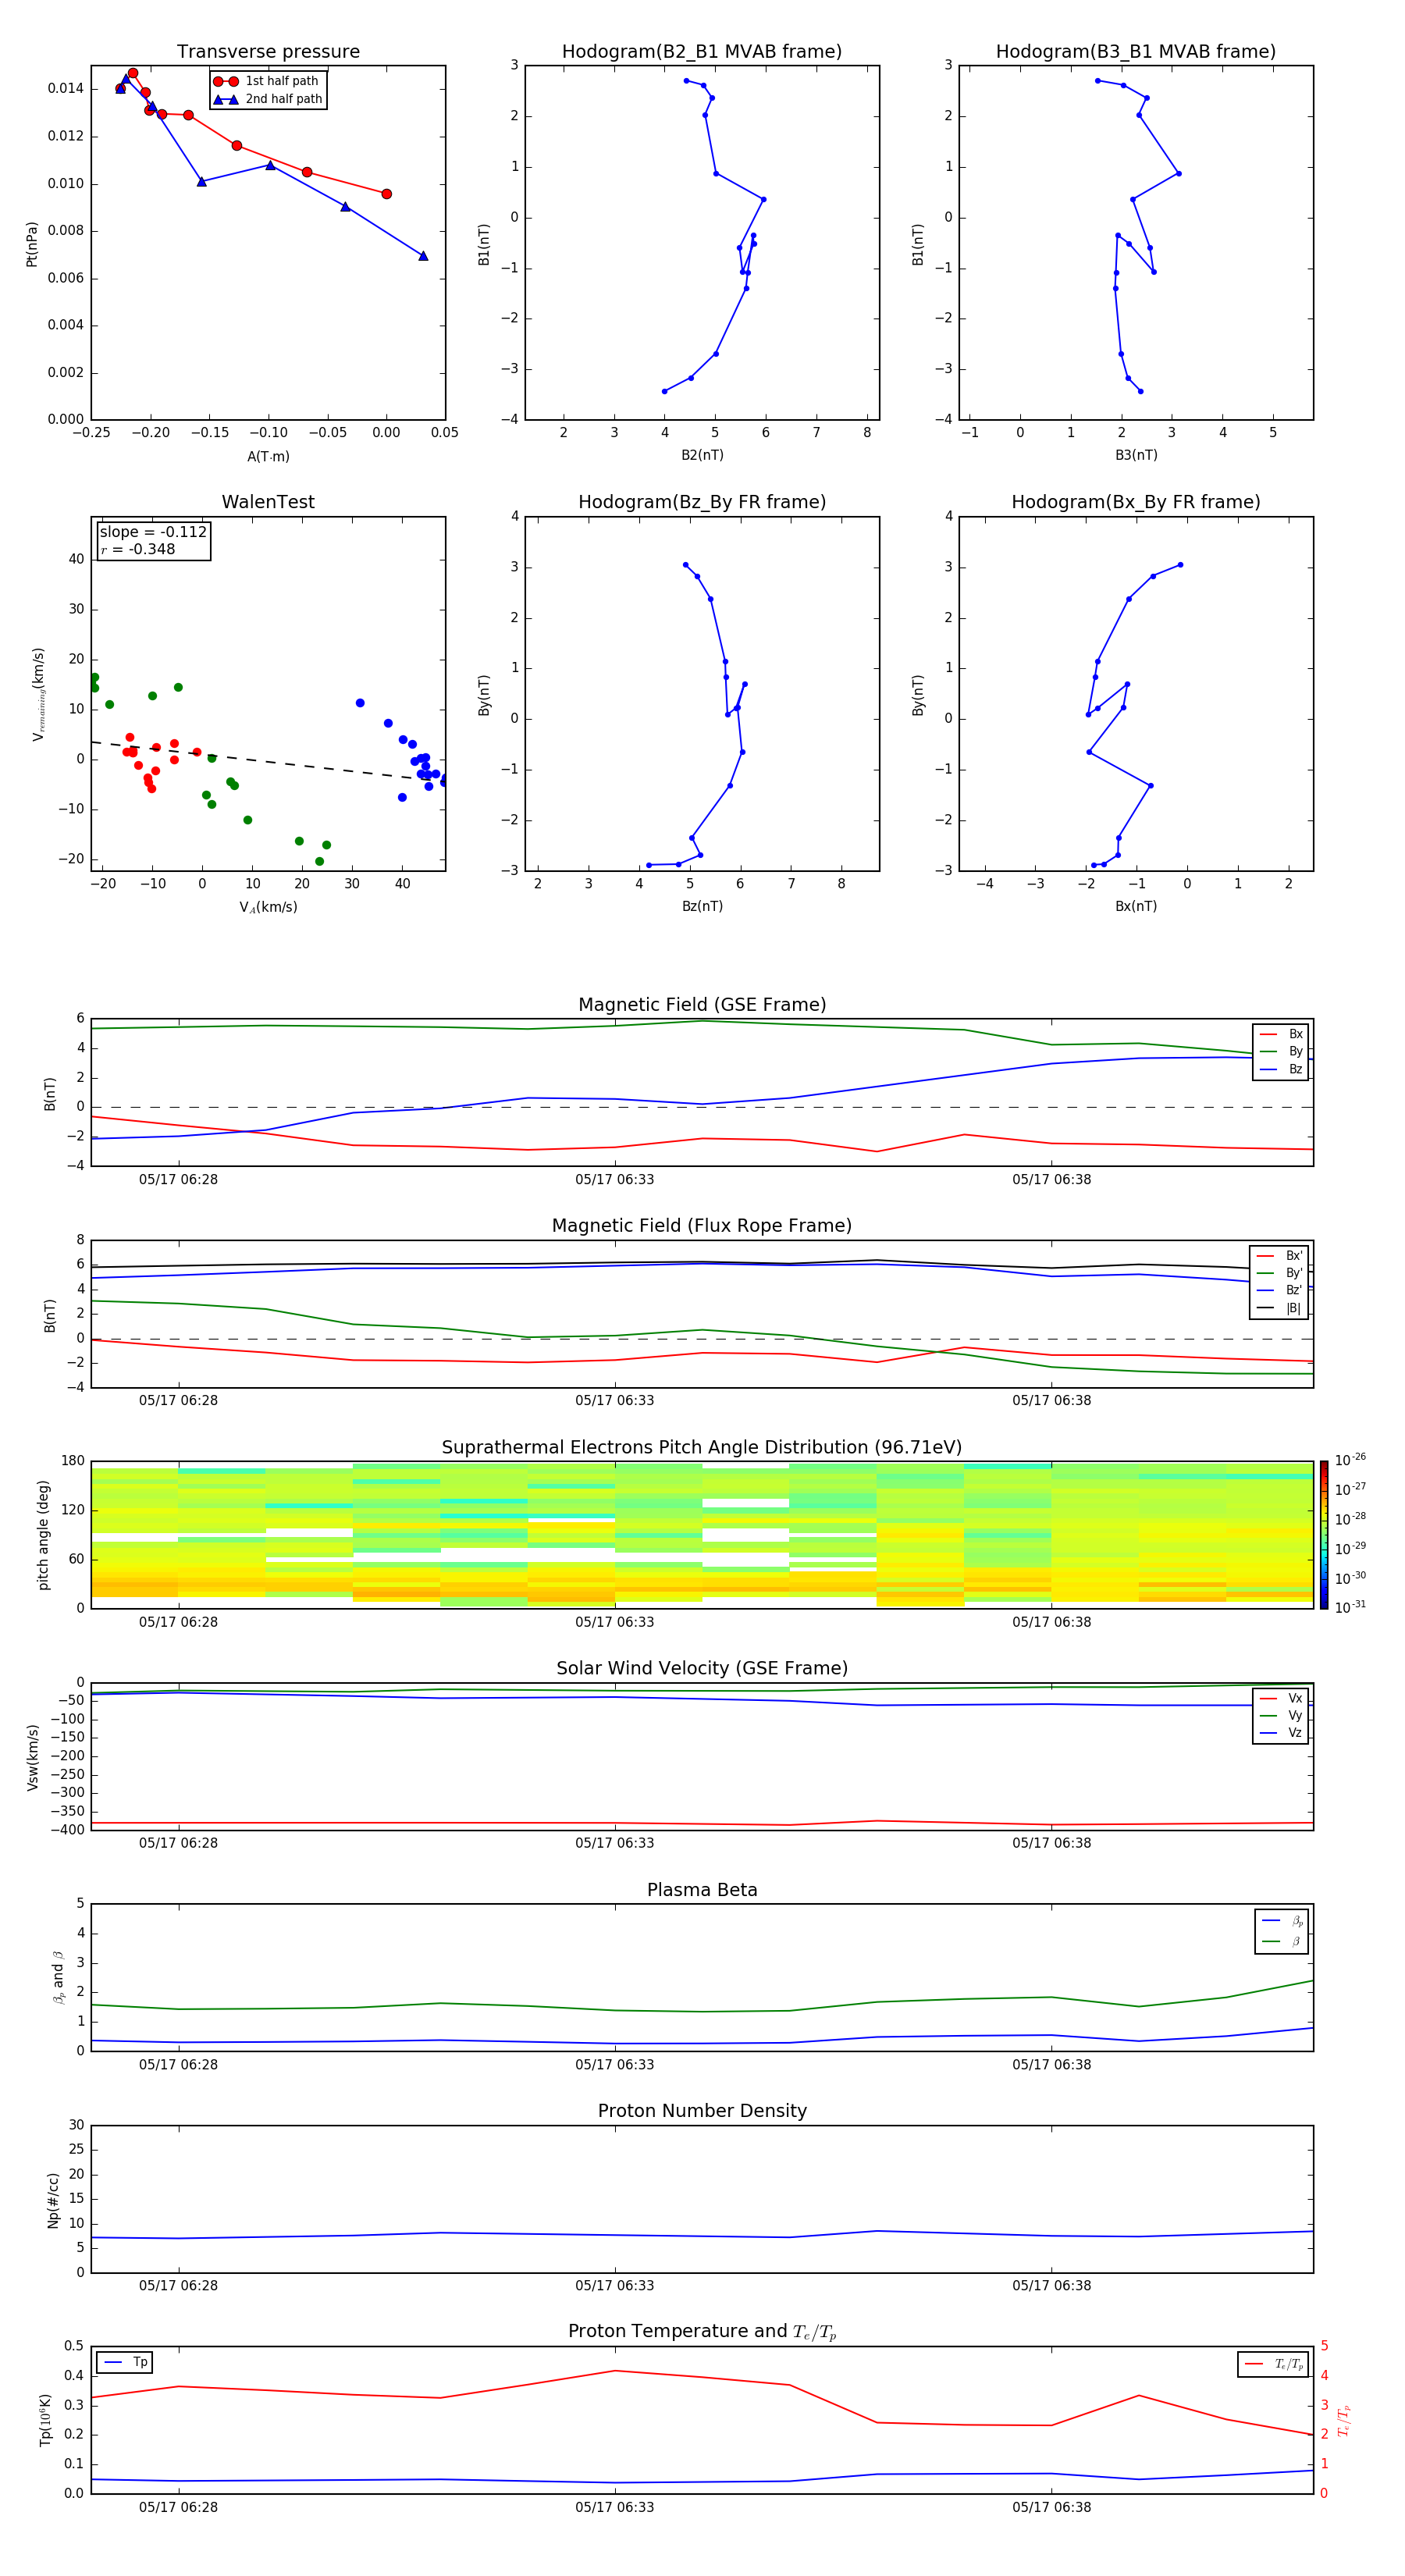The height and width of the screenshot is (2576, 1405).
Task: Click the 'Transverse pressure' plot title
Action: (268, 52)
